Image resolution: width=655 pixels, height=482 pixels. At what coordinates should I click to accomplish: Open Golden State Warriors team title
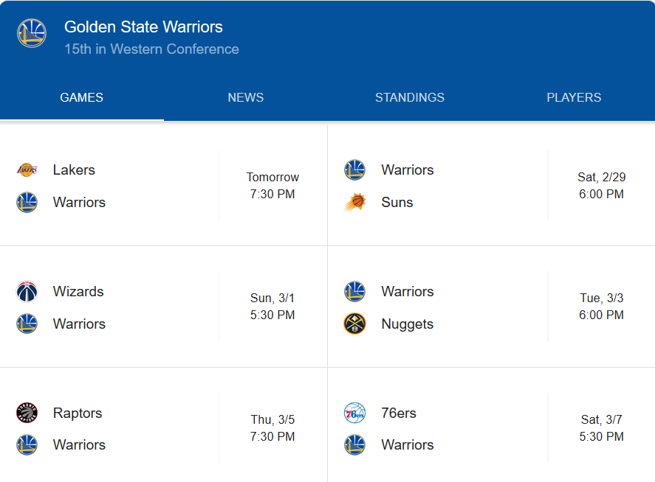[143, 27]
